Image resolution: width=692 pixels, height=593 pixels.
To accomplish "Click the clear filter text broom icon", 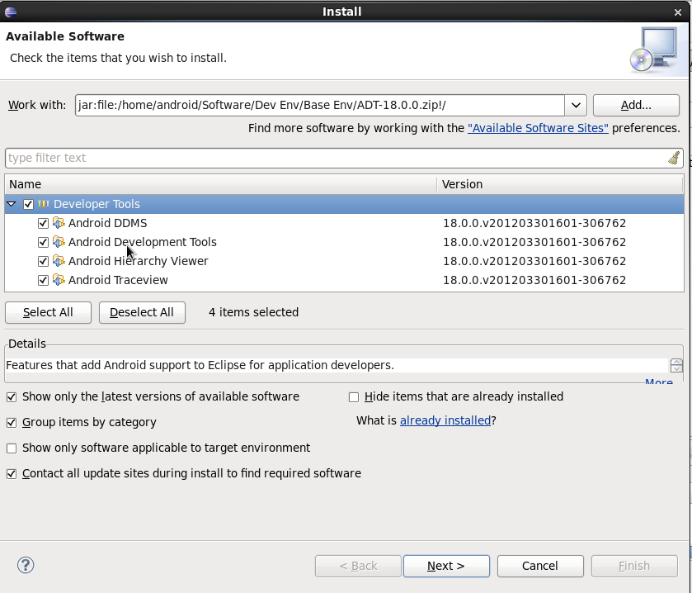I will click(674, 158).
